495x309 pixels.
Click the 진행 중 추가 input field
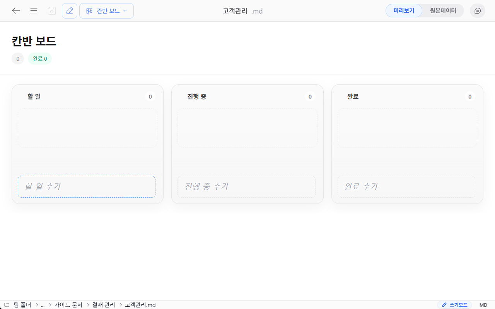point(246,187)
